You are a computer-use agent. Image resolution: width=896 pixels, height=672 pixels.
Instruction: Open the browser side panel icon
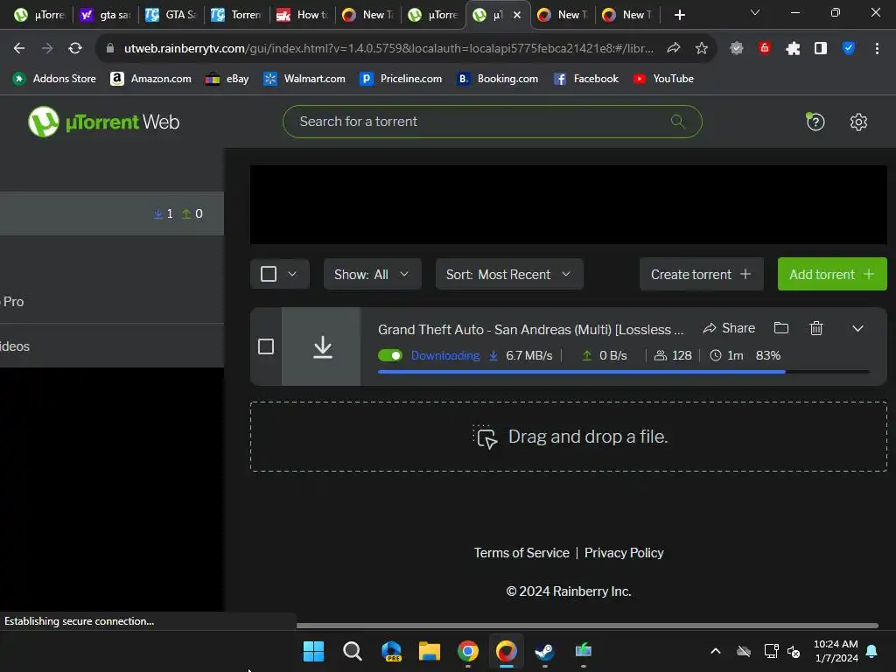tap(821, 49)
